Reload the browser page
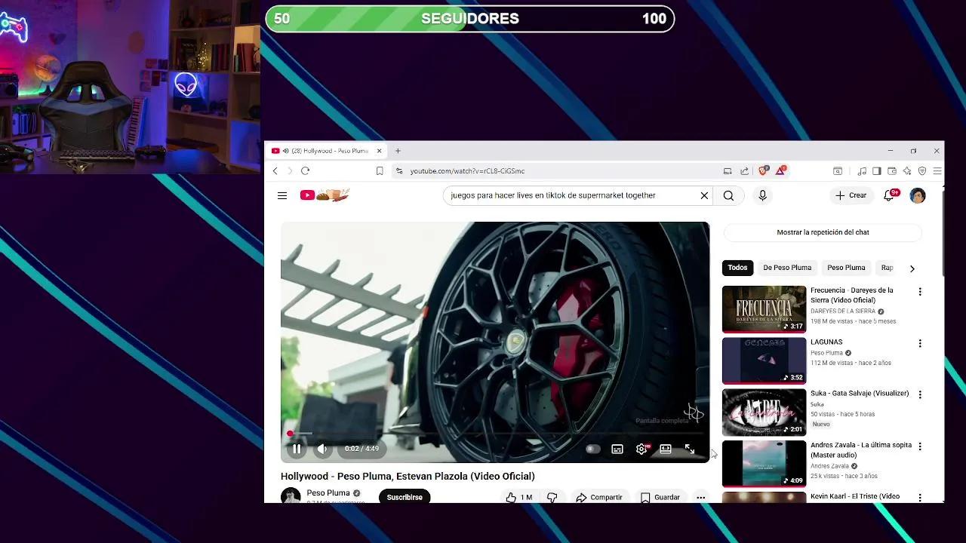The height and width of the screenshot is (543, 966). click(x=305, y=171)
